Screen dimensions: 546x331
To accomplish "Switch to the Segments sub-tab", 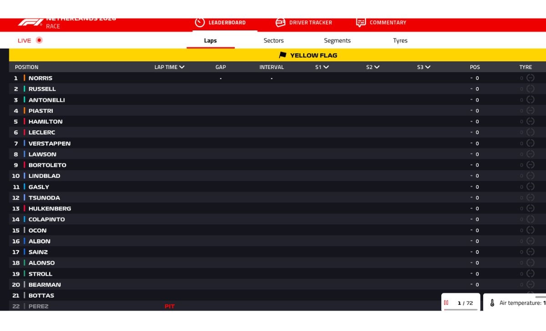I will click(337, 40).
